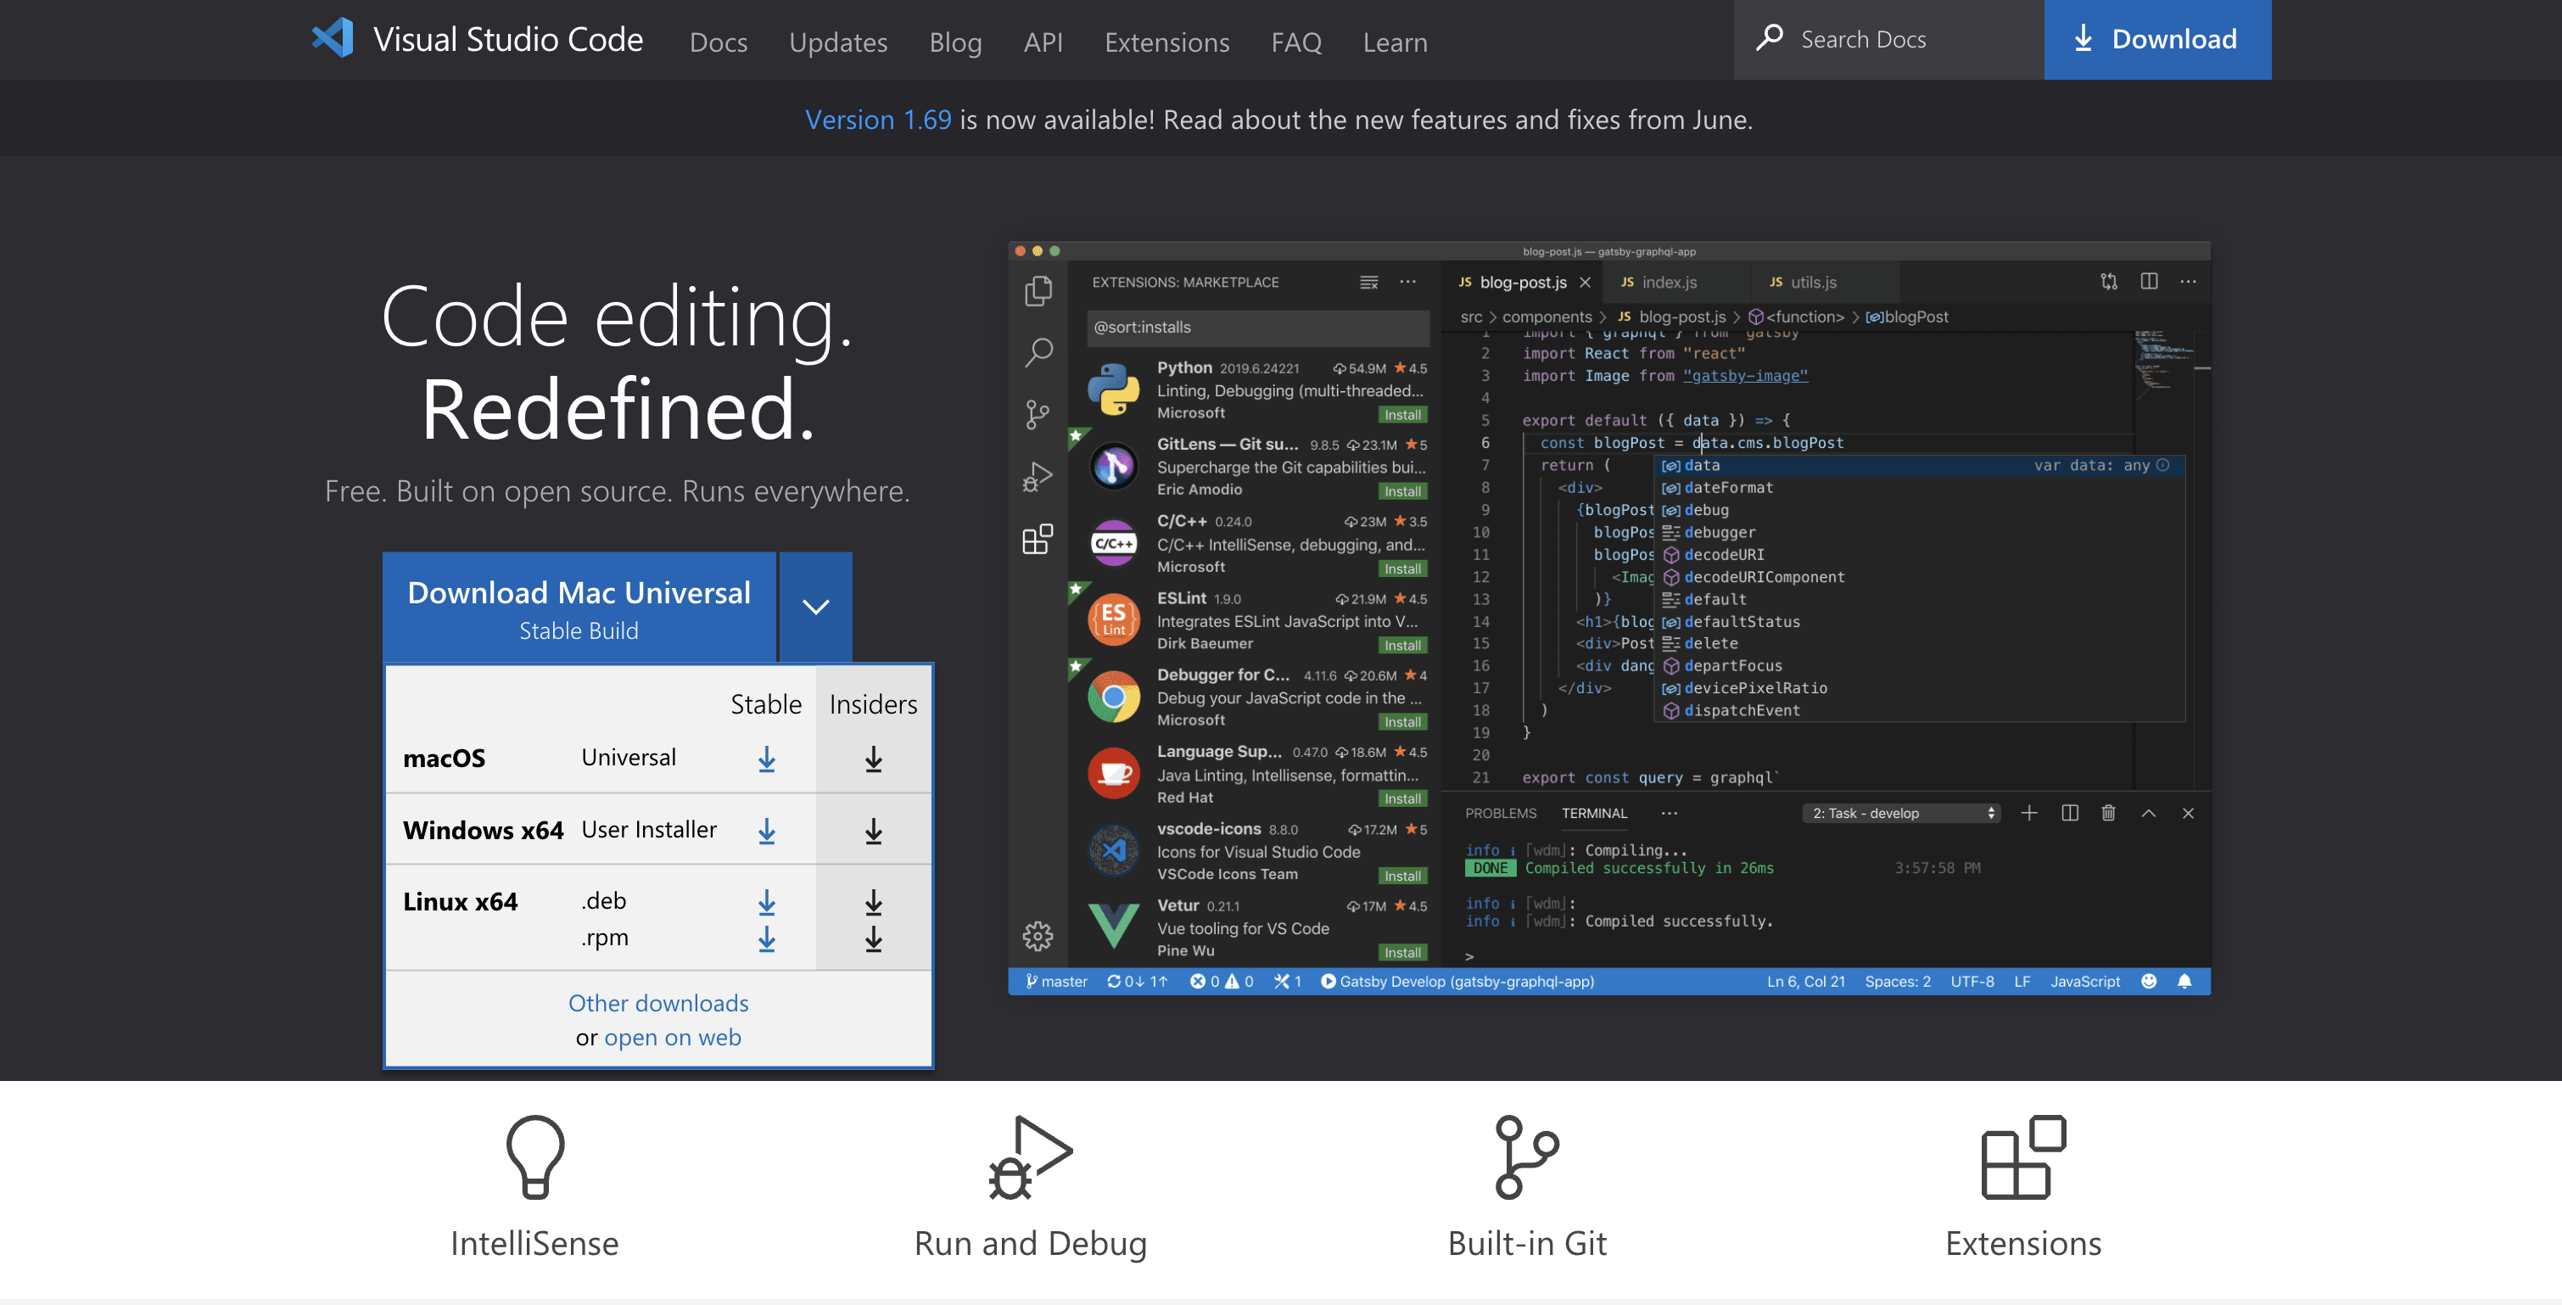The image size is (2562, 1305).
Task: Download Windows x64 Stable User Installer arrow
Action: coord(767,831)
